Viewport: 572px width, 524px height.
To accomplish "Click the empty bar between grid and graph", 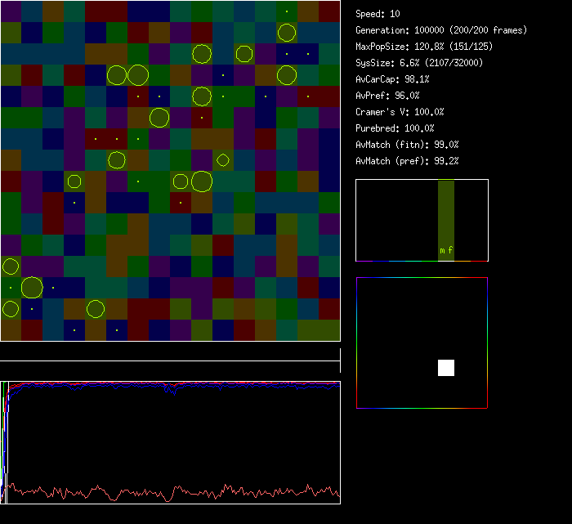I will [170, 355].
